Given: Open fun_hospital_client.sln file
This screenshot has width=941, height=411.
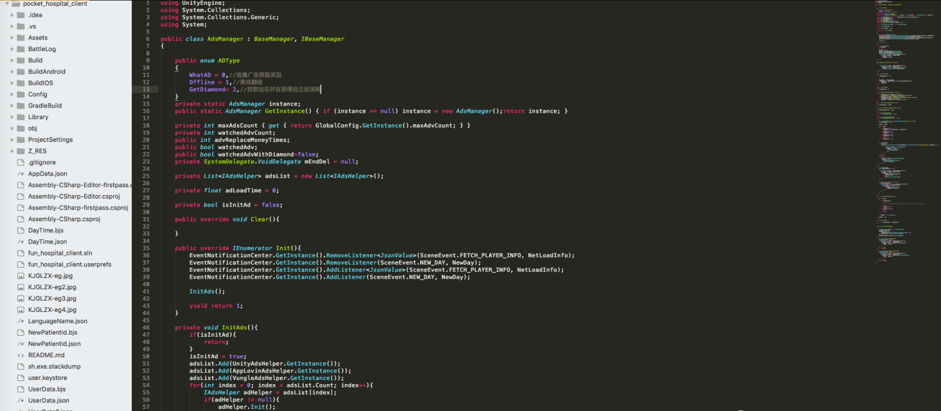Looking at the screenshot, I should [x=60, y=253].
